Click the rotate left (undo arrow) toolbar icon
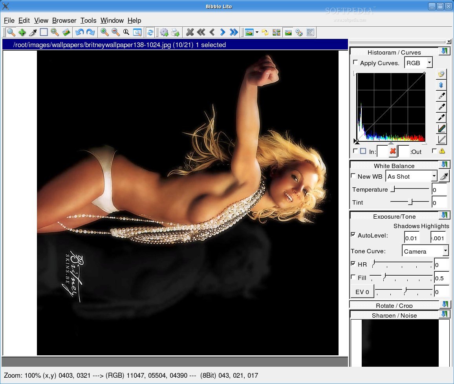Image resolution: width=454 pixels, height=384 pixels. tap(79, 32)
